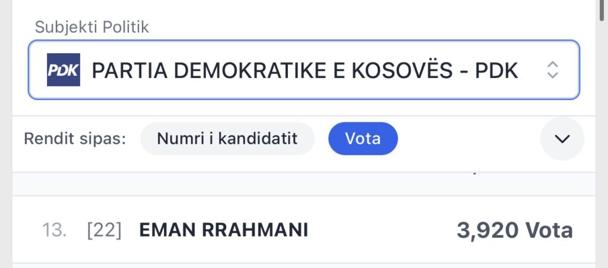608x268 pixels.
Task: Click the Subjekti Politik label
Action: pos(92,27)
